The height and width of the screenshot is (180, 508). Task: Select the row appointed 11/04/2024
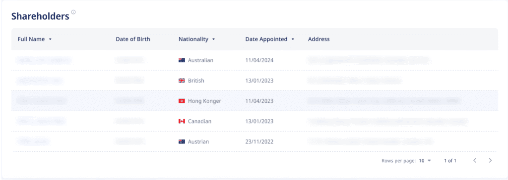[254, 60]
